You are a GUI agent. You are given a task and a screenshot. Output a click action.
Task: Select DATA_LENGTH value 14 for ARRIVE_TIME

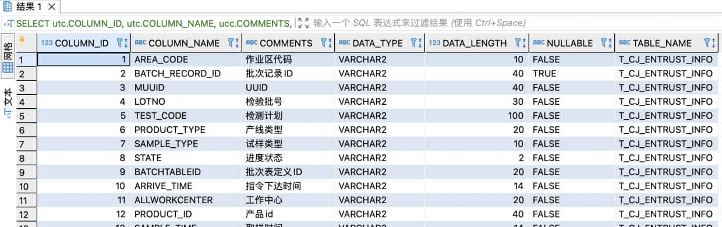click(477, 186)
